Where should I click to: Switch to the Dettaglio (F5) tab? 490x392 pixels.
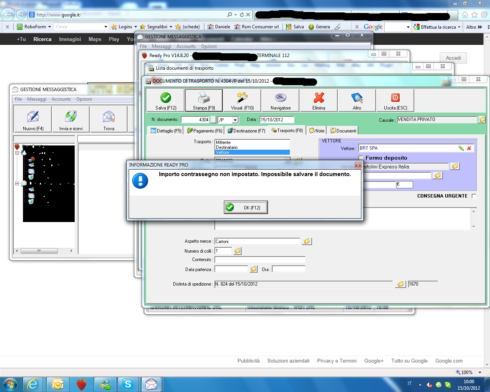click(x=166, y=131)
